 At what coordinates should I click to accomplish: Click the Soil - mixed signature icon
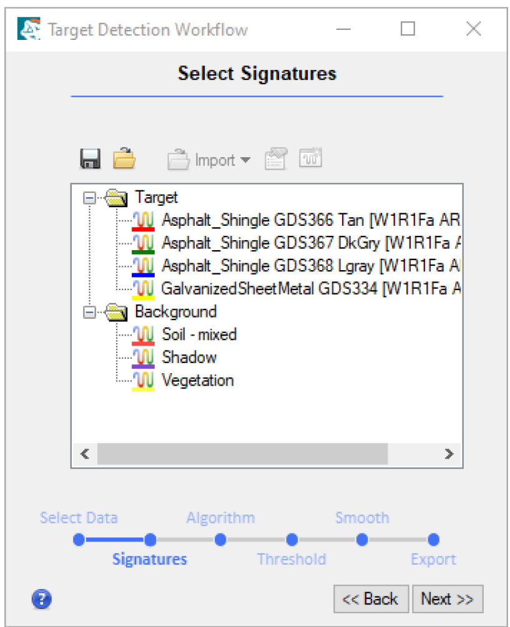click(144, 335)
